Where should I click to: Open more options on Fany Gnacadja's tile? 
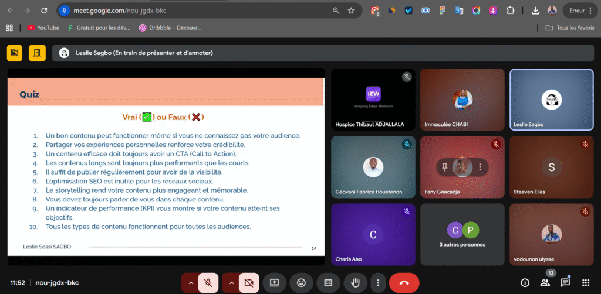(x=480, y=167)
